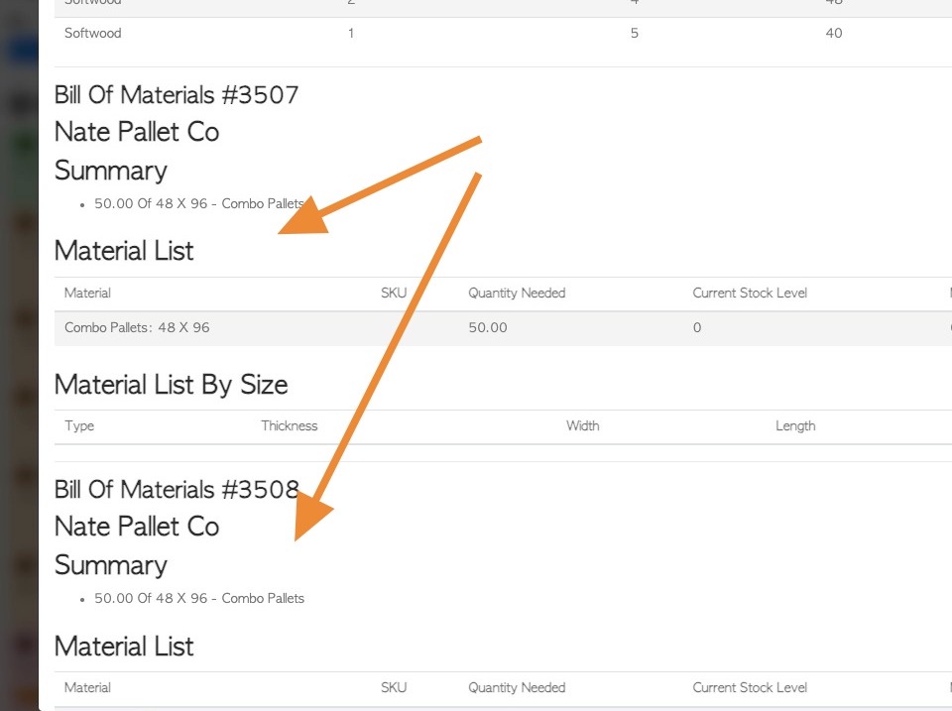Sort by the Type column header

click(79, 425)
